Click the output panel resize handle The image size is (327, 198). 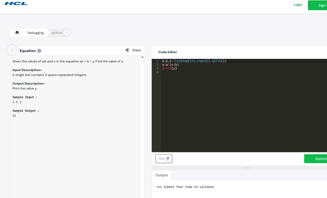[247, 168]
